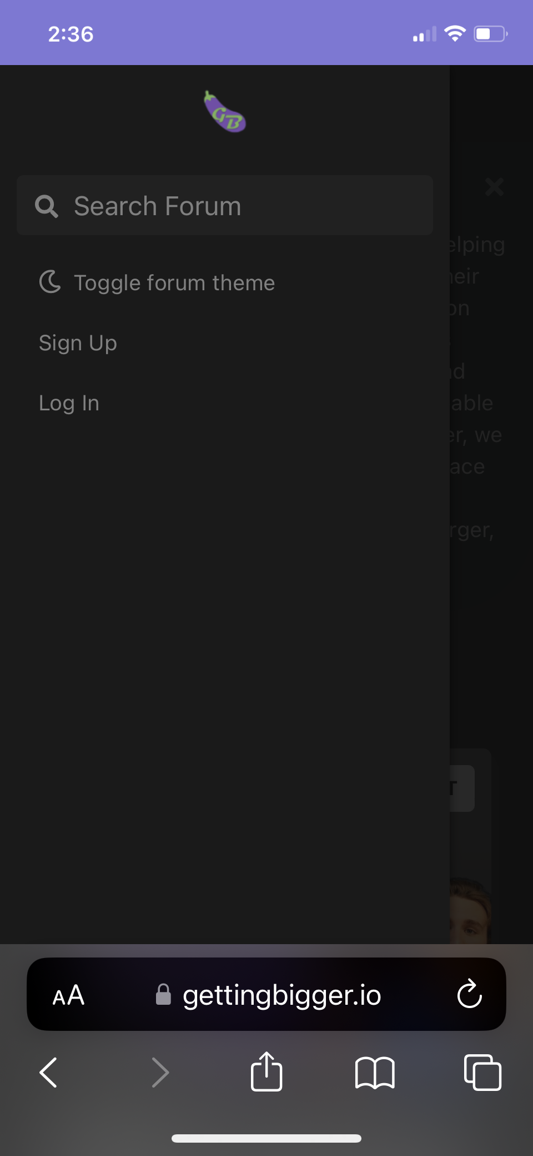Show open tabs in Safari
This screenshot has width=533, height=1156.
(x=482, y=1072)
